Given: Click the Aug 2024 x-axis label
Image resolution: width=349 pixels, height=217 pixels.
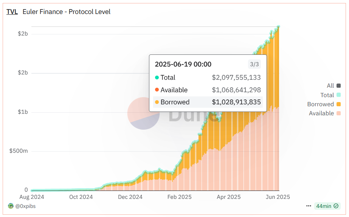Looking at the screenshot, I should click(x=32, y=197).
